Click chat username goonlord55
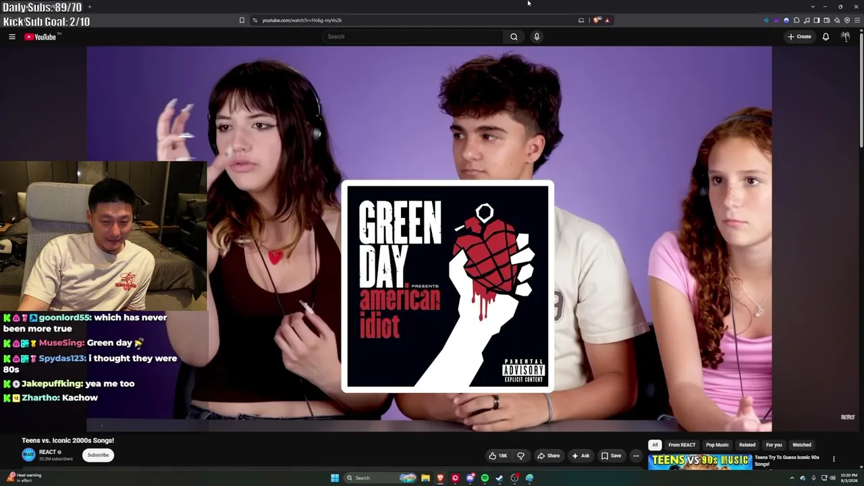864x486 pixels. click(x=65, y=317)
